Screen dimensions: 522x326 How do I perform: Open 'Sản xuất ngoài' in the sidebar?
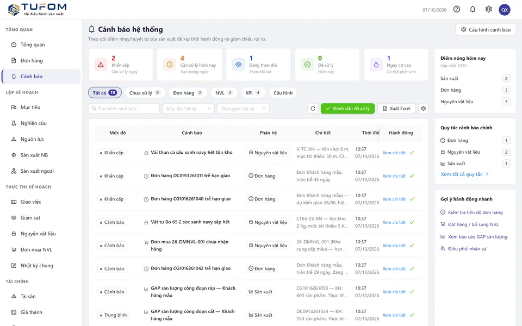(x=41, y=171)
